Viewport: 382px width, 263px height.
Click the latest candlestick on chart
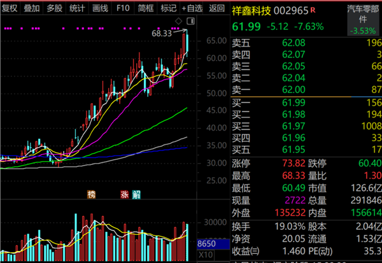point(187,44)
